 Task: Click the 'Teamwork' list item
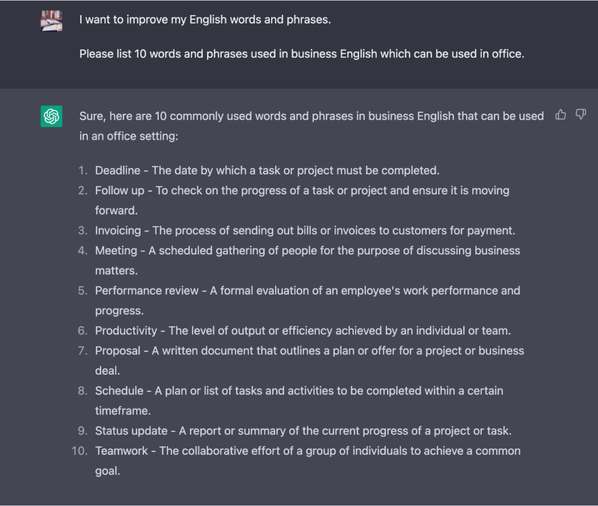[308, 451]
